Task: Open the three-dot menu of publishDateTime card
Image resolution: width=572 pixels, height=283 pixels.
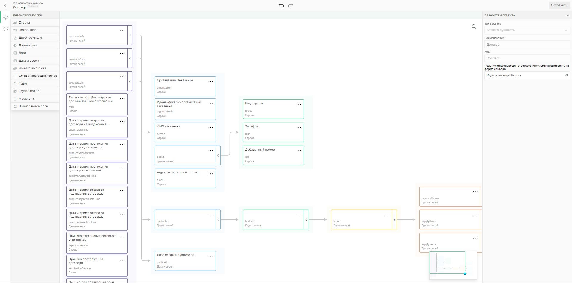Action: point(122,122)
